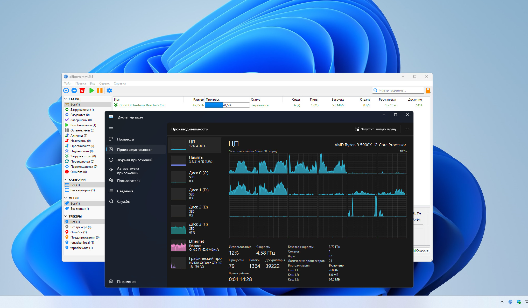
Task: Open Службы page
Action: click(136, 201)
